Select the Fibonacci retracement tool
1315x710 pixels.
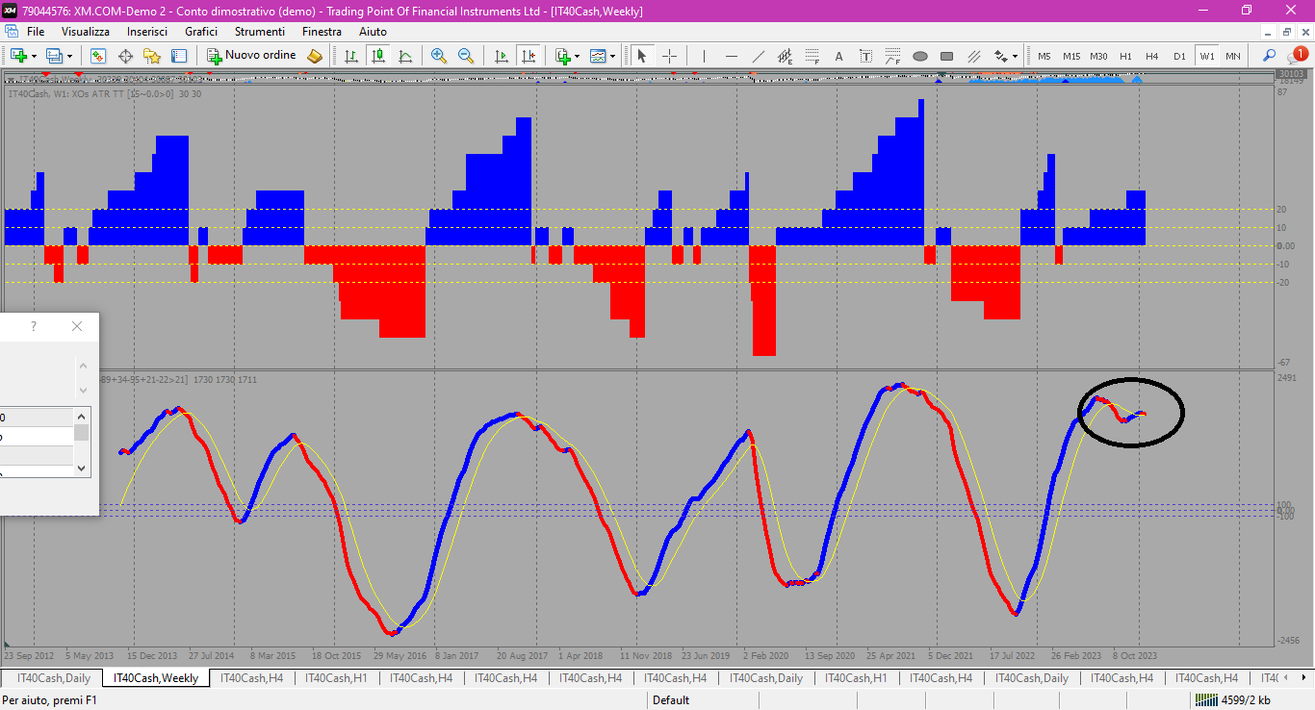pyautogui.click(x=812, y=56)
